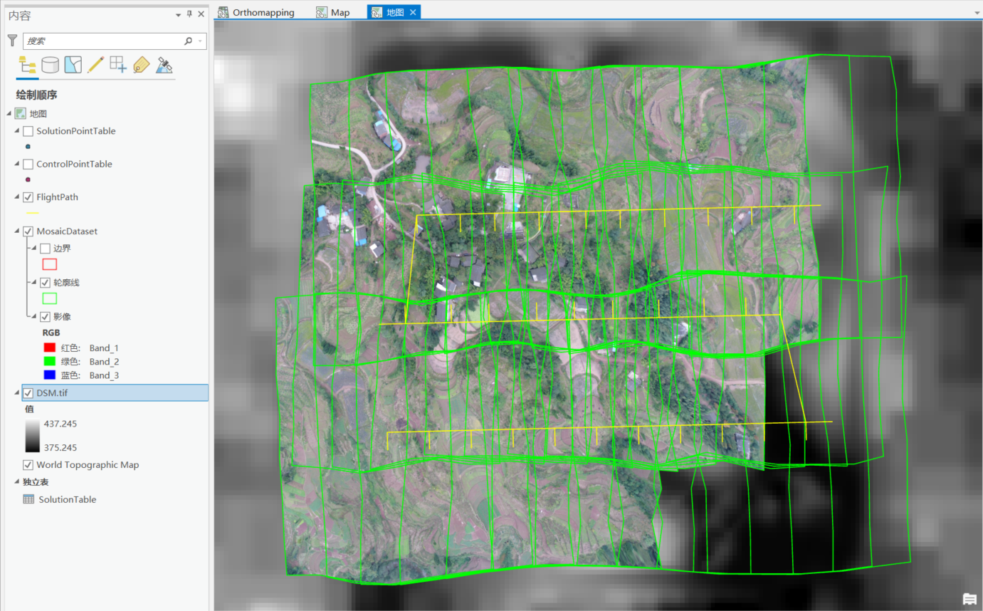Collapse DSM.tif legend
983x611 pixels.
click(x=17, y=392)
